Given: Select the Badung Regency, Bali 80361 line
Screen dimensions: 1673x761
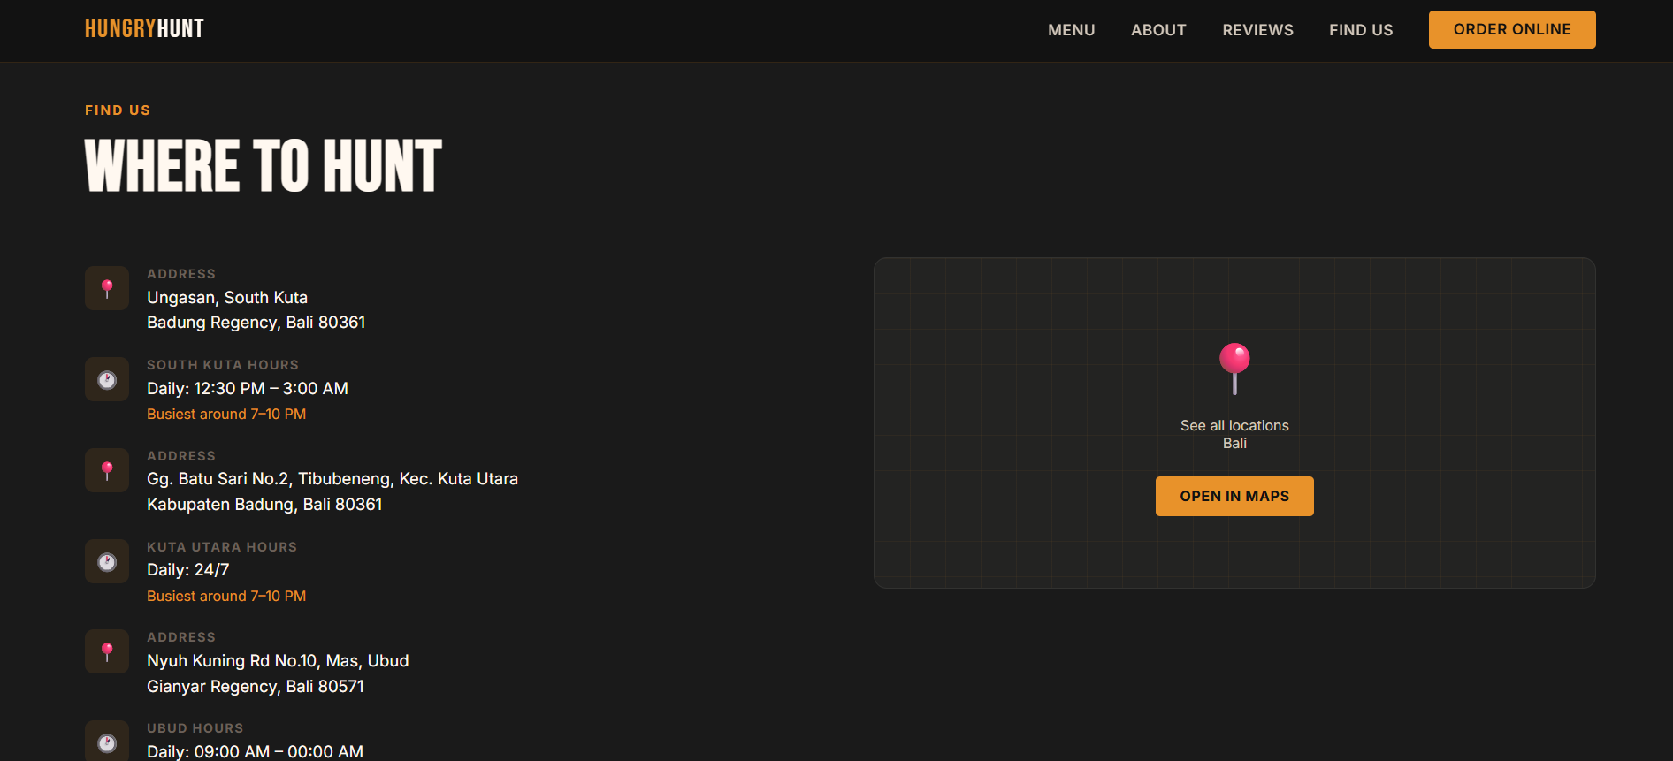Looking at the screenshot, I should pyautogui.click(x=256, y=323).
